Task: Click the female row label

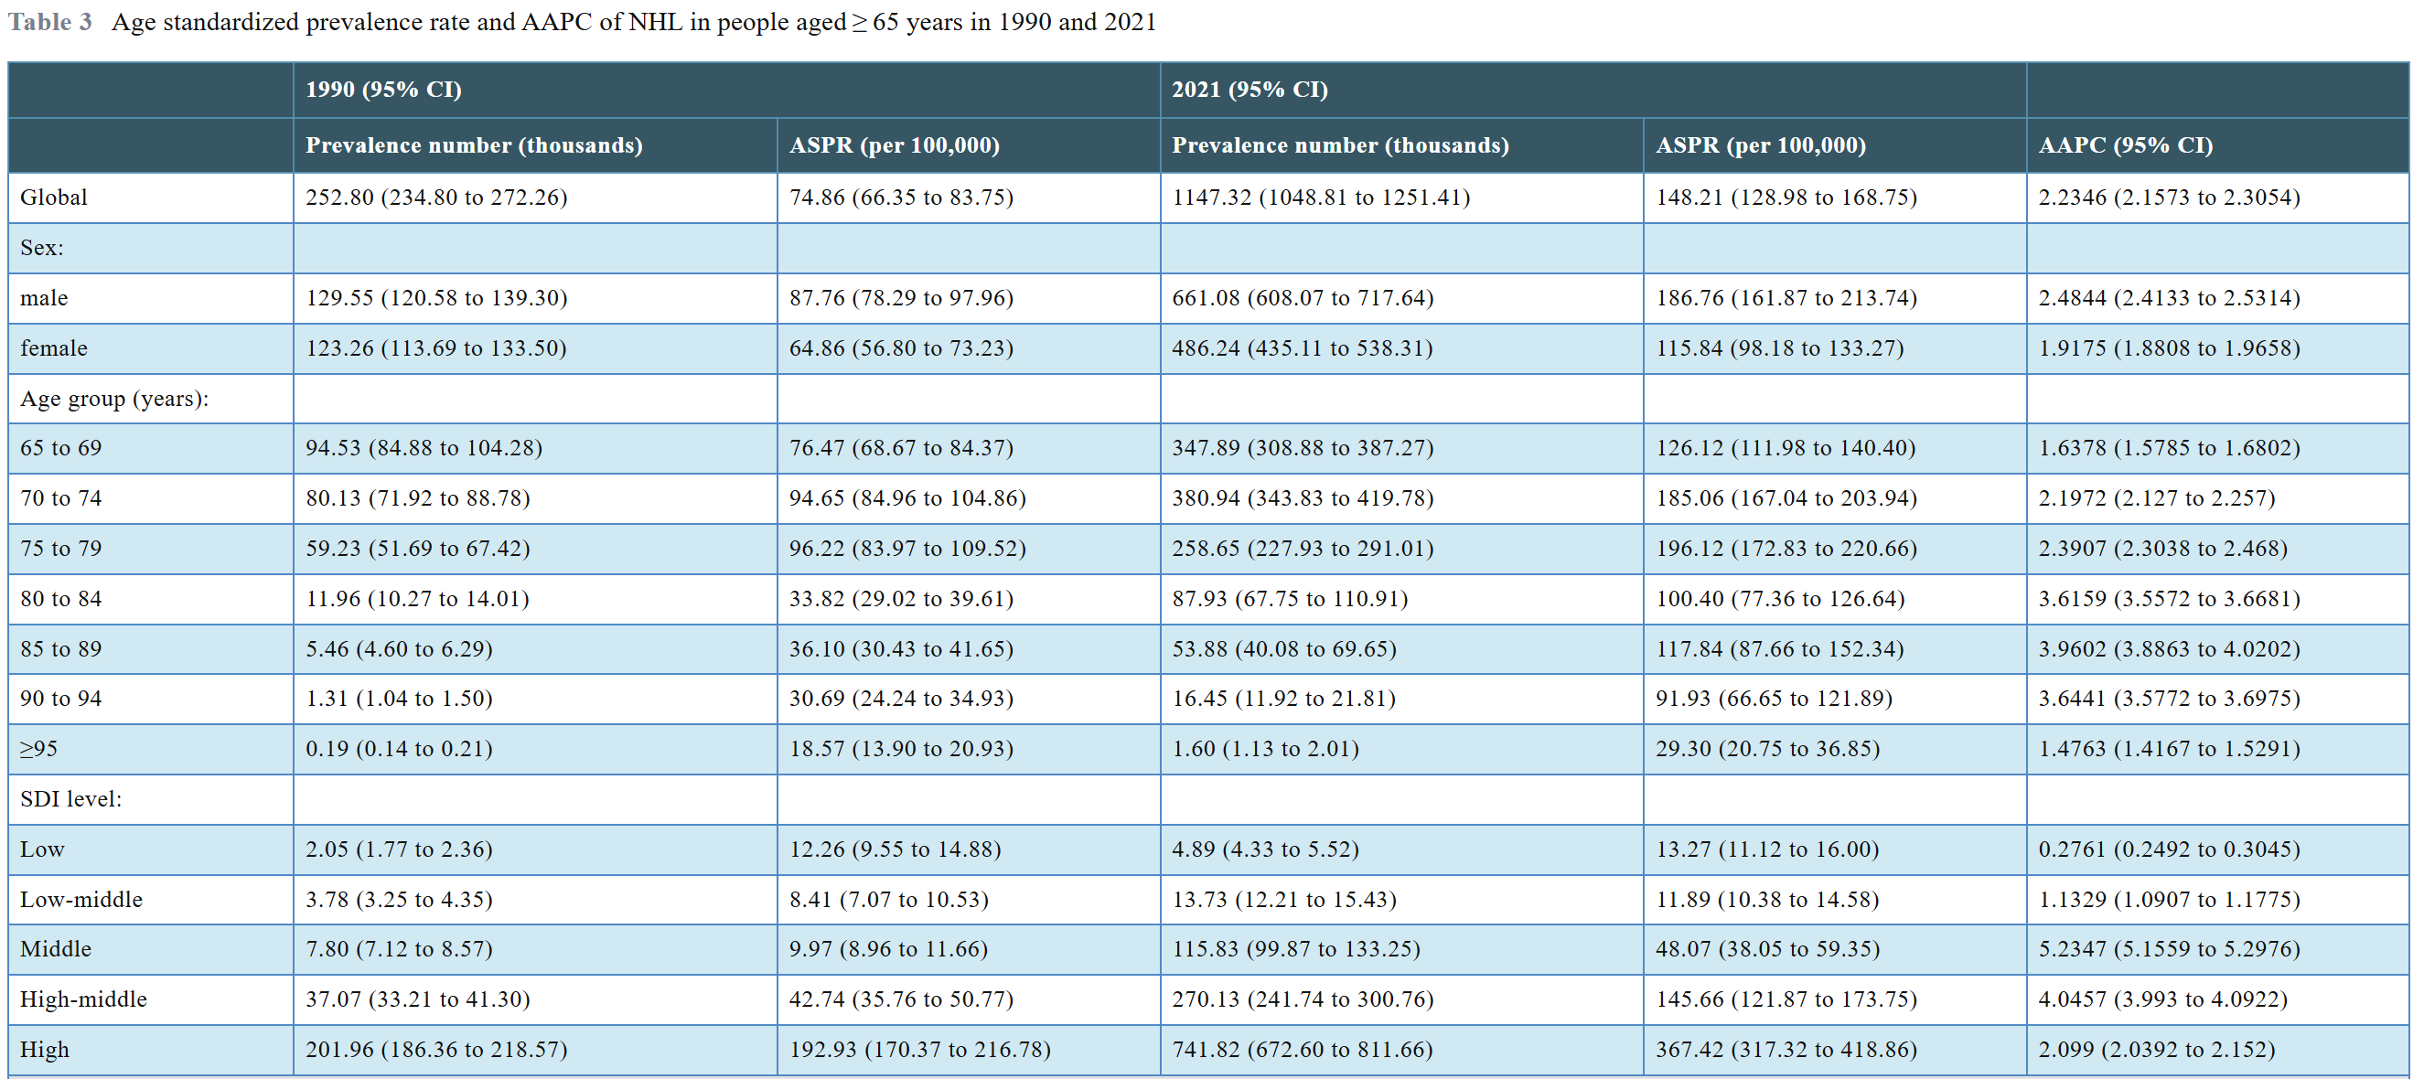Action: point(54,348)
